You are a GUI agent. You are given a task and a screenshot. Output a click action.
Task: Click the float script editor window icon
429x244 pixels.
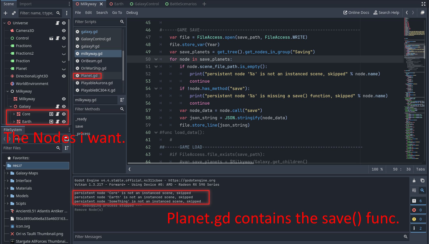pos(422,13)
